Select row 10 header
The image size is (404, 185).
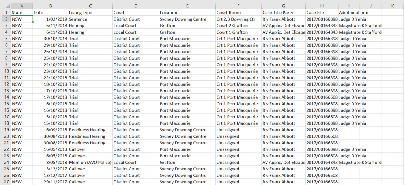tap(5, 71)
